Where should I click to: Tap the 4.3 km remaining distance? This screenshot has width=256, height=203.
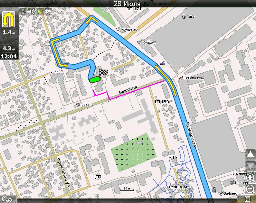click(9, 49)
